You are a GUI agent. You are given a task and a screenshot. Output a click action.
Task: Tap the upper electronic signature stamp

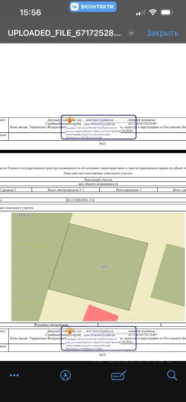[x=98, y=127]
